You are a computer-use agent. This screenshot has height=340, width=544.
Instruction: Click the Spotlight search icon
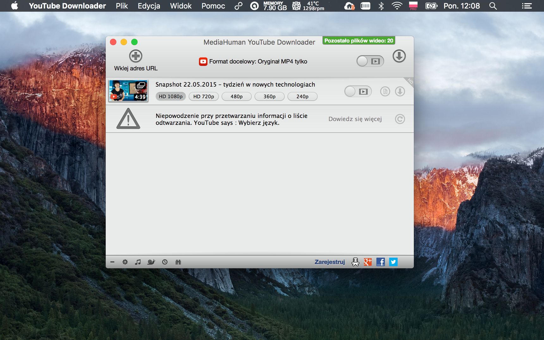pyautogui.click(x=493, y=6)
